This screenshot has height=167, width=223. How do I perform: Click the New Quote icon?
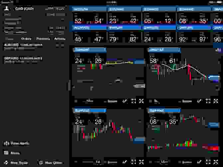point(41,163)
